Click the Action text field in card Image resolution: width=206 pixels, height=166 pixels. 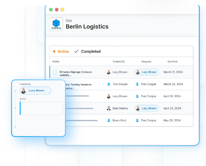pos(41,108)
